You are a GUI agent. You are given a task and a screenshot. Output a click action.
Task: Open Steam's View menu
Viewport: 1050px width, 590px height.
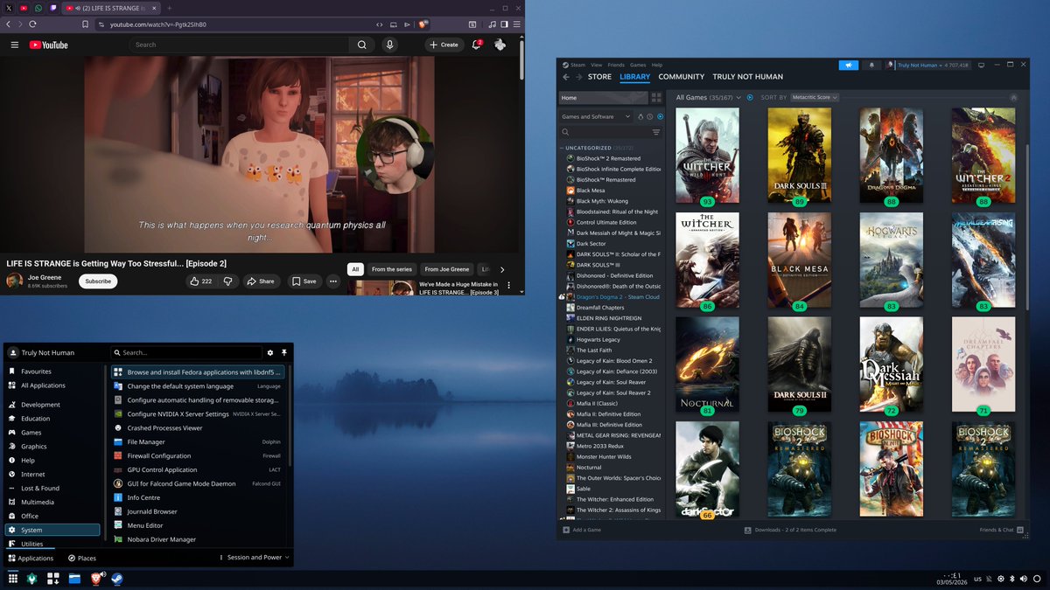click(x=596, y=65)
